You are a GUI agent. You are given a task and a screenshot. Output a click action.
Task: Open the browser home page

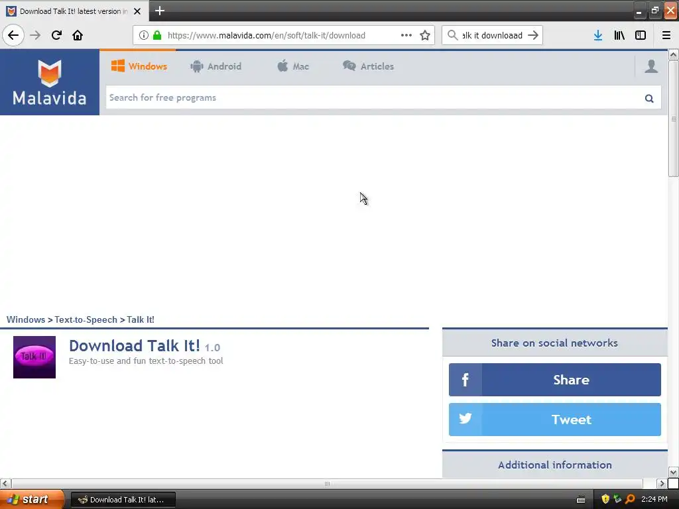pyautogui.click(x=78, y=35)
